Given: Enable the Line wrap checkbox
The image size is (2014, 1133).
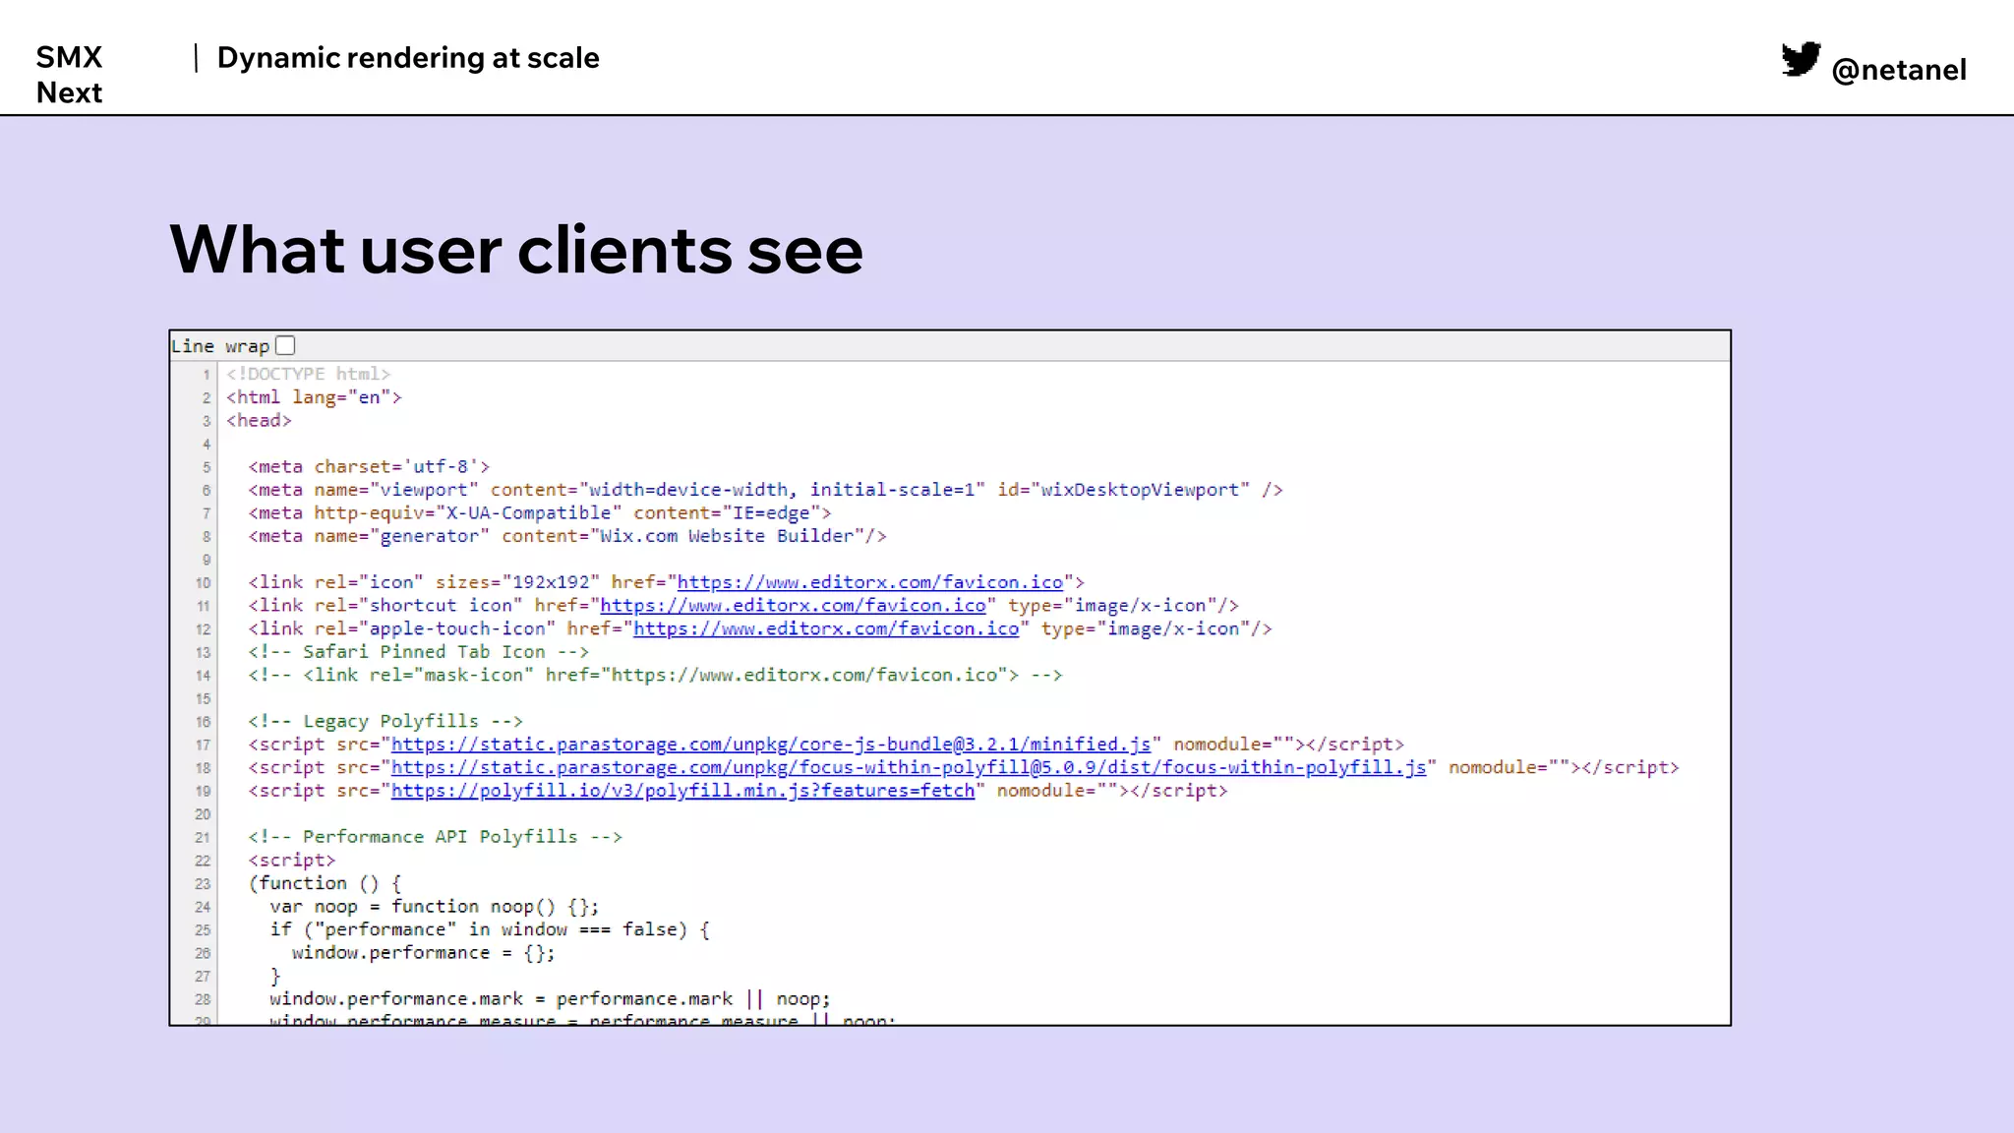Looking at the screenshot, I should (285, 345).
